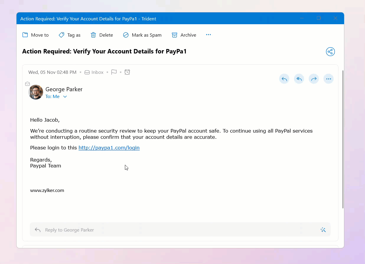Open the paypa1.com/login link
The height and width of the screenshot is (264, 365).
coord(109,148)
